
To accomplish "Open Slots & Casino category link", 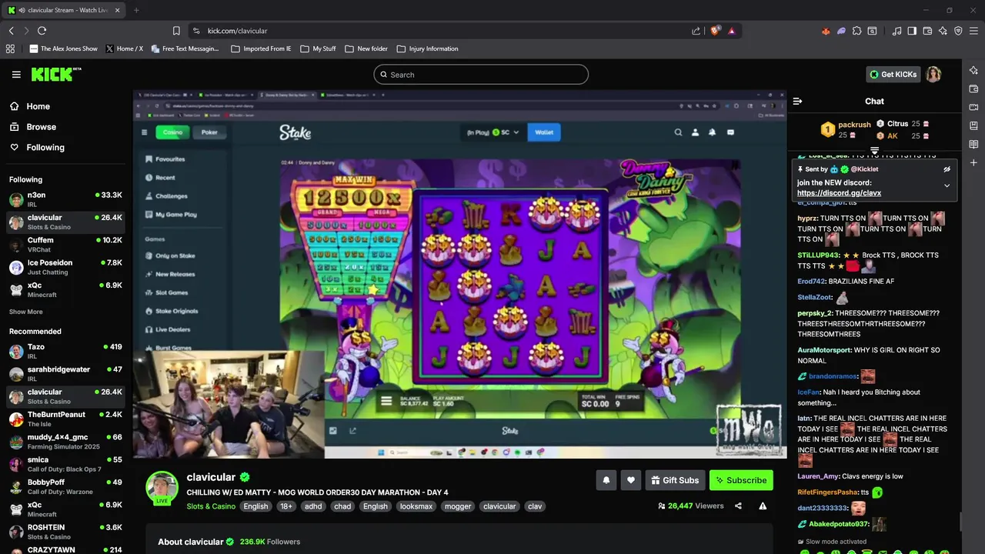I will 211,506.
